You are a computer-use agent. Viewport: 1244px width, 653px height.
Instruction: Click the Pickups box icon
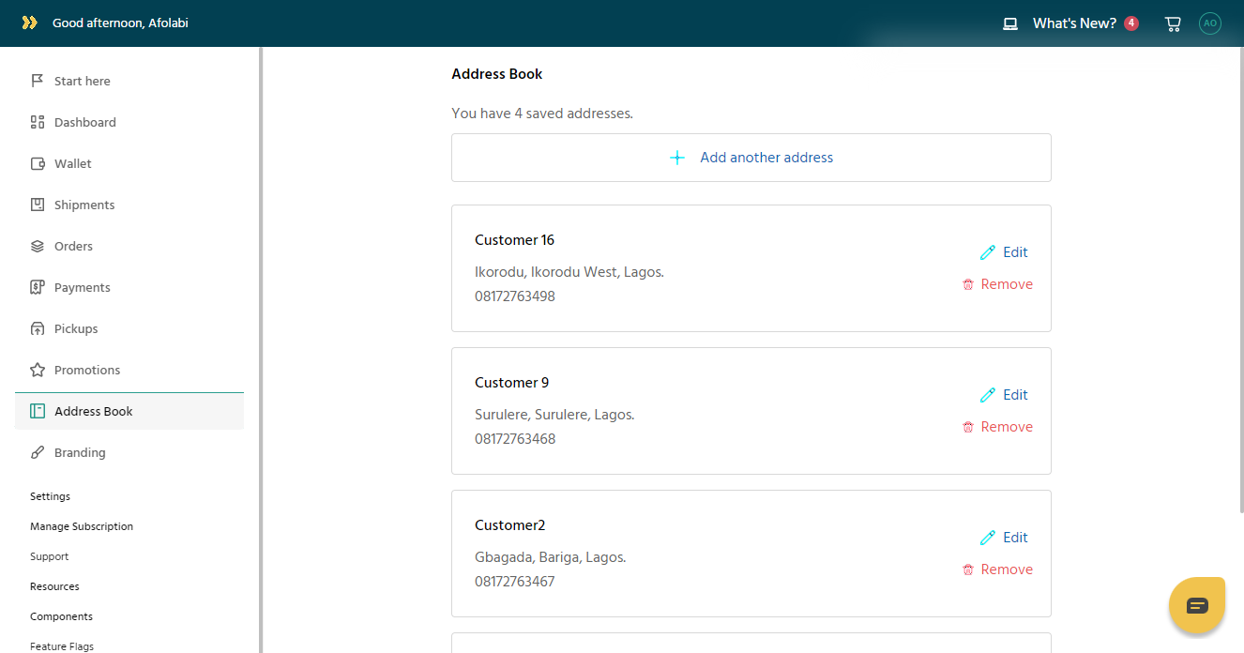pos(38,328)
